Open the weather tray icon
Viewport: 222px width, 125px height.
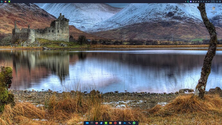point(193,2)
